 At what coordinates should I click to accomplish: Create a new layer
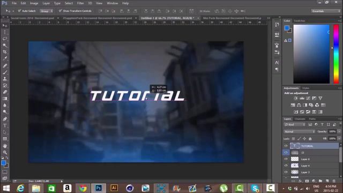327,181
